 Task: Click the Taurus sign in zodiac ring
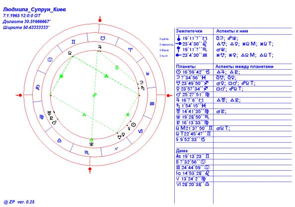point(103,38)
